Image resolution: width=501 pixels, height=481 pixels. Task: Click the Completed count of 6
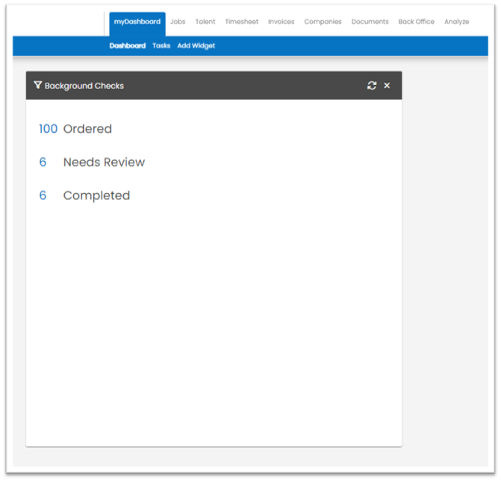[x=43, y=195]
